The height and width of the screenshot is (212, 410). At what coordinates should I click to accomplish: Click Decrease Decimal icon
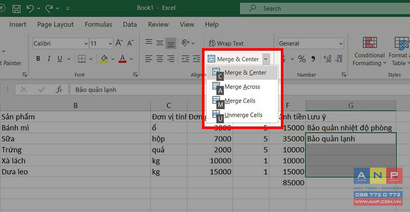click(x=339, y=59)
